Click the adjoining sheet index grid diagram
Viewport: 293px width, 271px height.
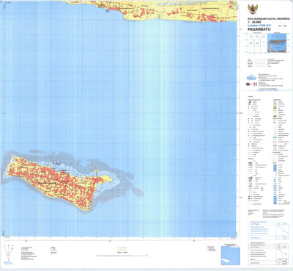click(x=256, y=43)
